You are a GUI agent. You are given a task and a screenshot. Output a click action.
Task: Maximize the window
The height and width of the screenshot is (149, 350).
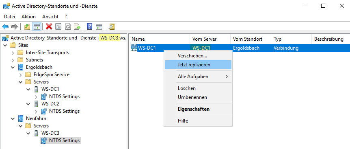(323, 6)
